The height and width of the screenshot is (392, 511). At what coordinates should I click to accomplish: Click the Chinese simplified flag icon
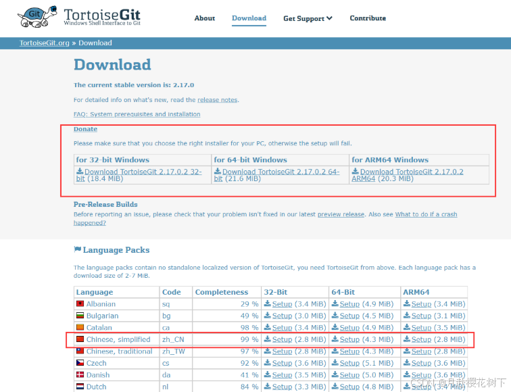point(80,339)
